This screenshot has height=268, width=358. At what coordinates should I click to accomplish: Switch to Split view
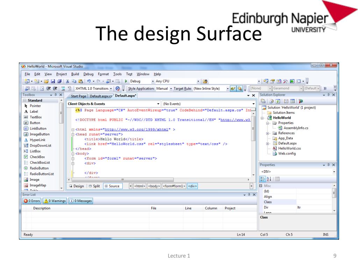click(x=94, y=186)
